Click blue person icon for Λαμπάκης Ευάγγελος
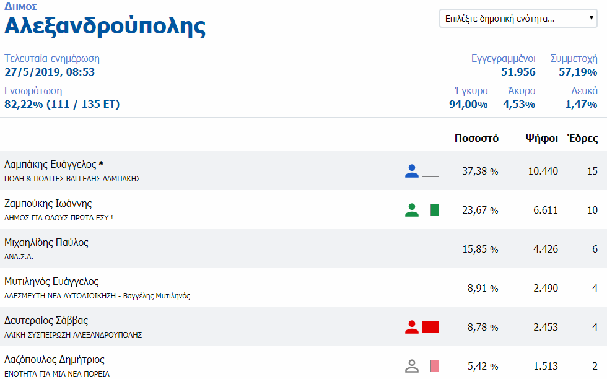The width and height of the screenshot is (607, 379). pyautogui.click(x=412, y=171)
